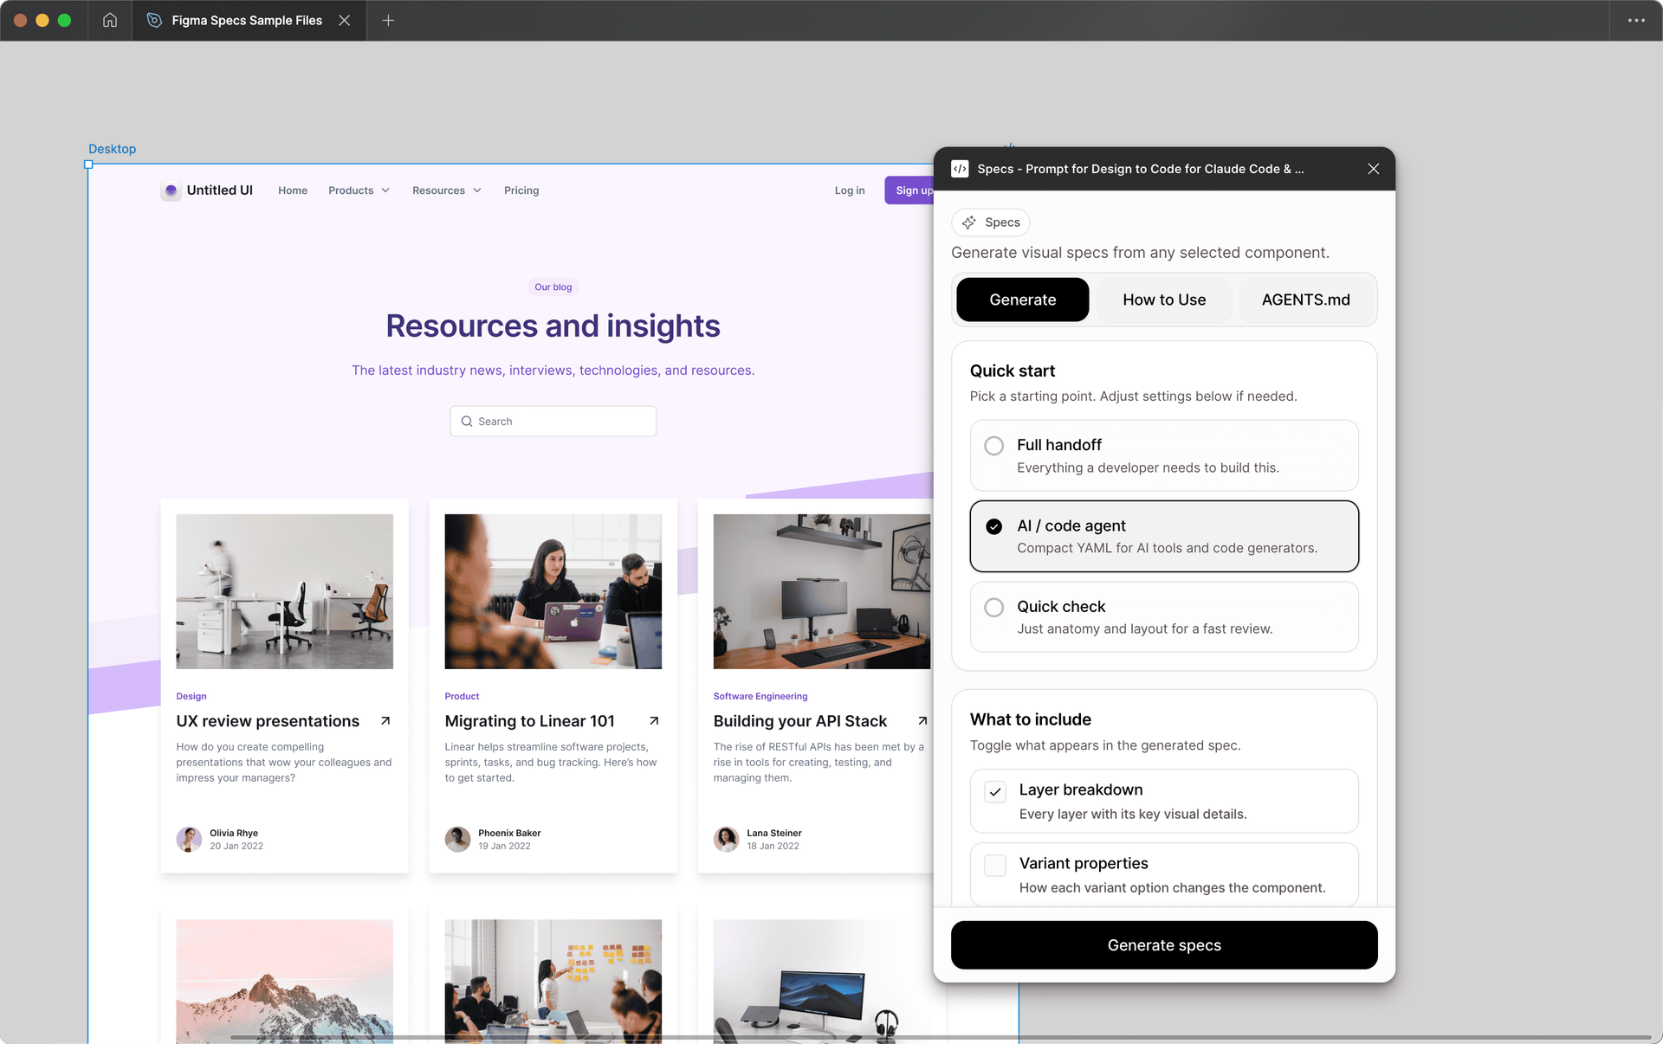Click the search magnifier icon in the search bar

(x=467, y=422)
